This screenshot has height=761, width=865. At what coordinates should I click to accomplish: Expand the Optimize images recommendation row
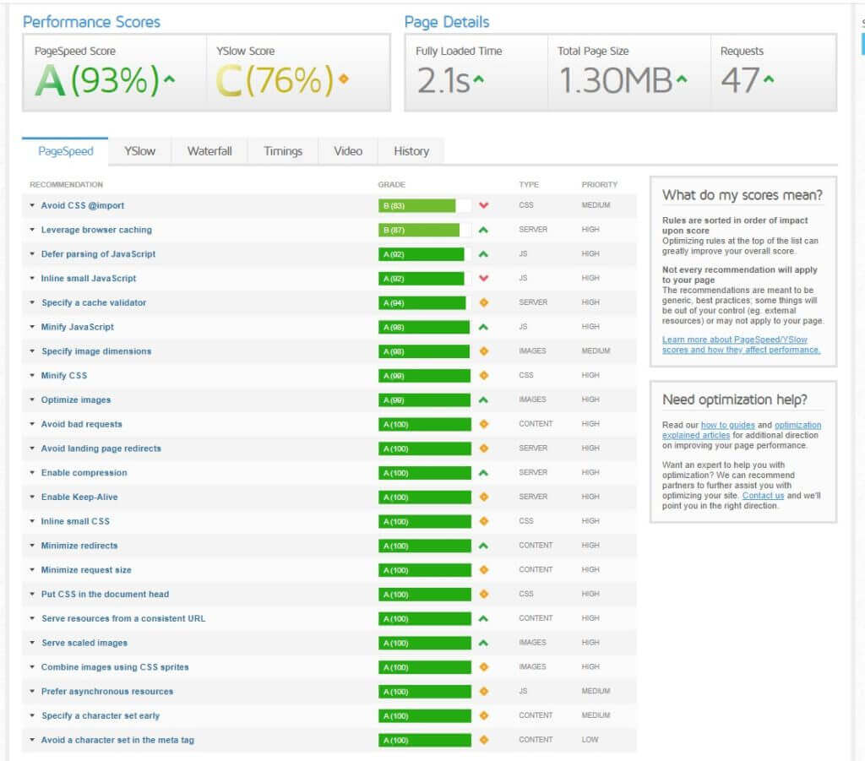[76, 400]
